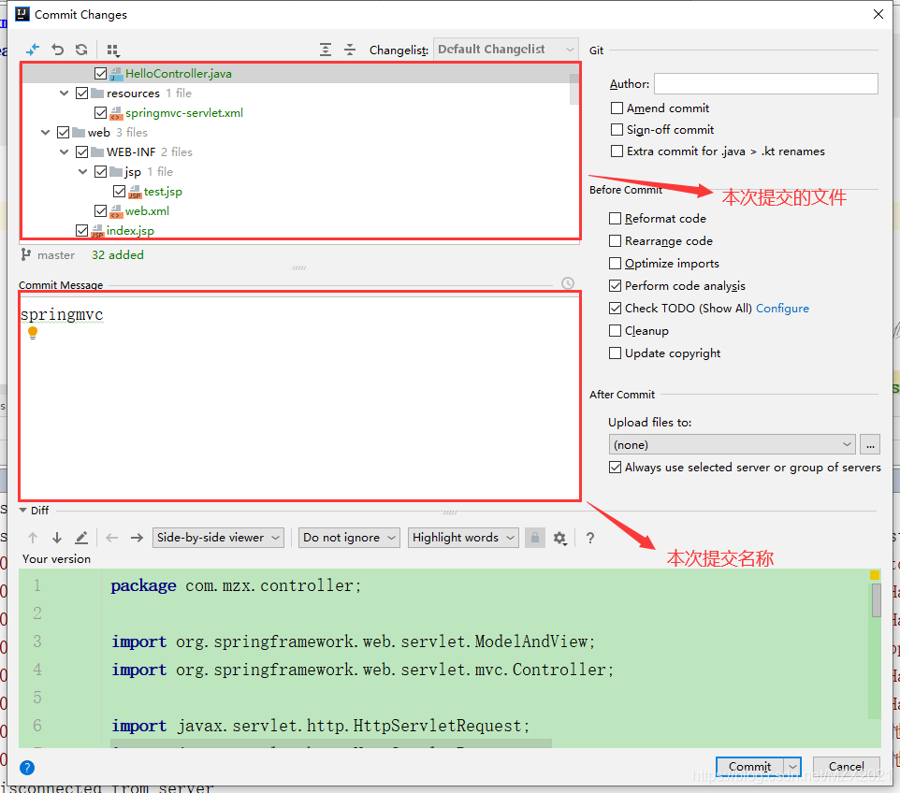
Task: Go to previous difference up arrow
Action: (x=33, y=538)
